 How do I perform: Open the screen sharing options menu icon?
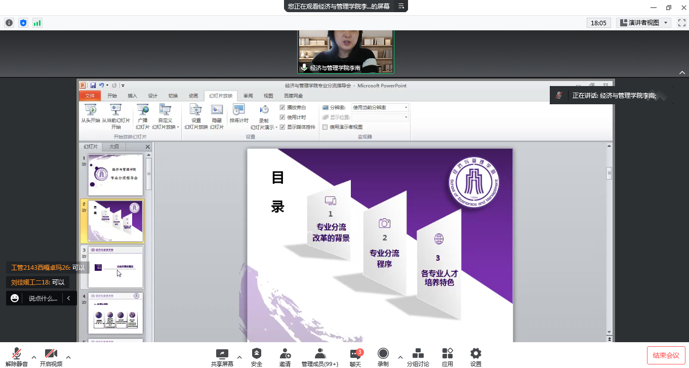click(401, 6)
